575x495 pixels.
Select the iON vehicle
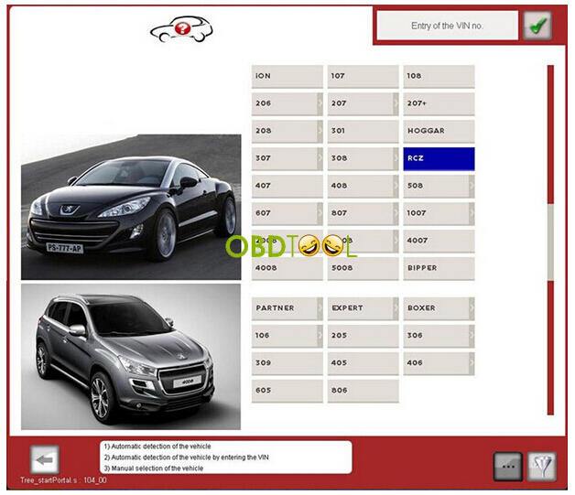pos(287,76)
